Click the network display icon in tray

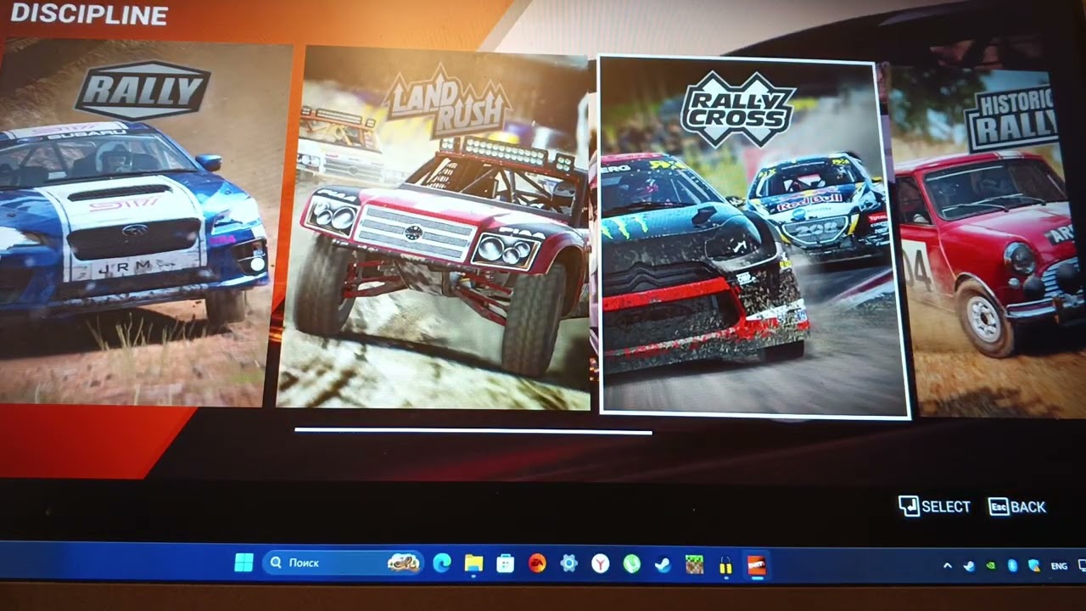pyautogui.click(x=1082, y=565)
